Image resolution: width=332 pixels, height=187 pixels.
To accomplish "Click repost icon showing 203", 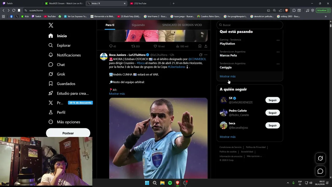I will click(135, 46).
